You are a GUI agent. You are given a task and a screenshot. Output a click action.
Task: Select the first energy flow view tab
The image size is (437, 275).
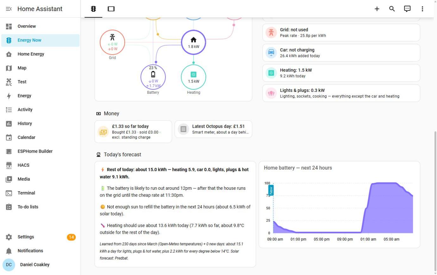93,9
